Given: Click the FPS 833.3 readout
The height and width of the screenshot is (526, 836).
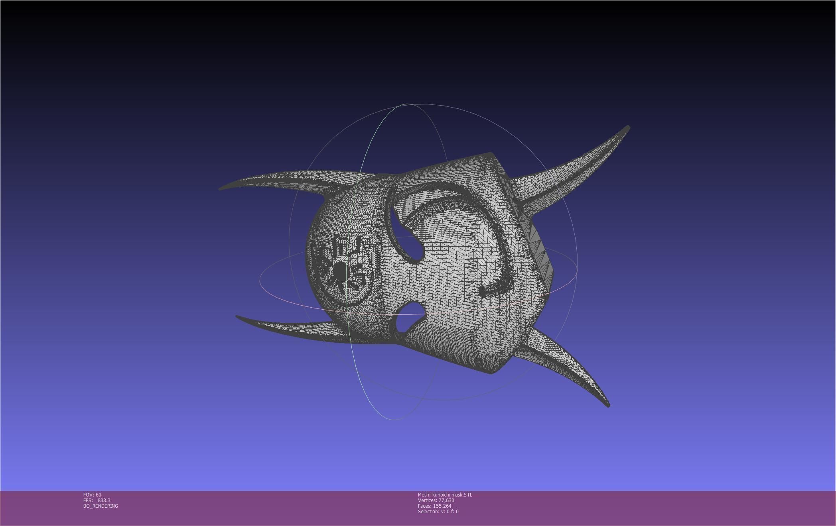Looking at the screenshot, I should (x=97, y=500).
